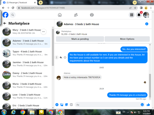Open tab search dropdown chevron
Screen dimensions: 154x115
tap(135, 2)
